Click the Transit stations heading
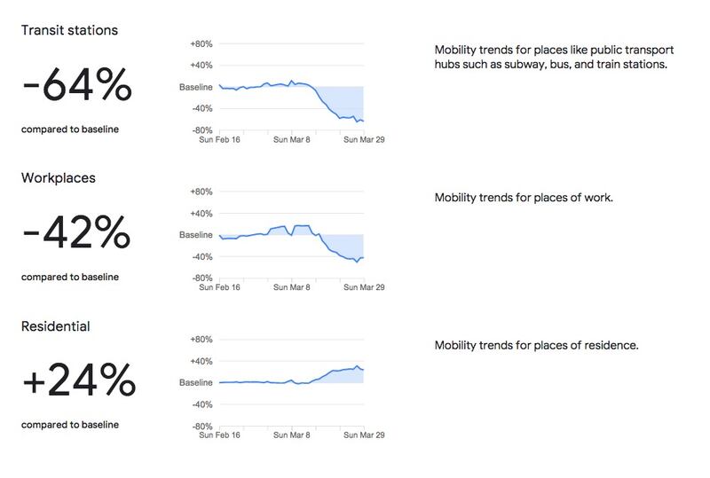Viewport: 710px width, 478px height. (x=69, y=30)
